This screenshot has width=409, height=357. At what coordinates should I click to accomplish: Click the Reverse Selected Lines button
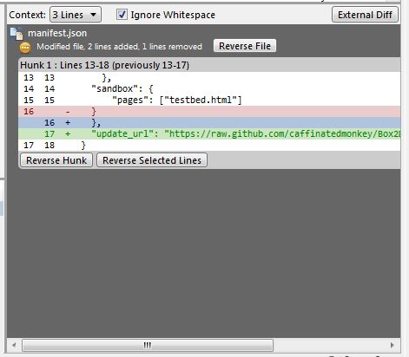152,160
